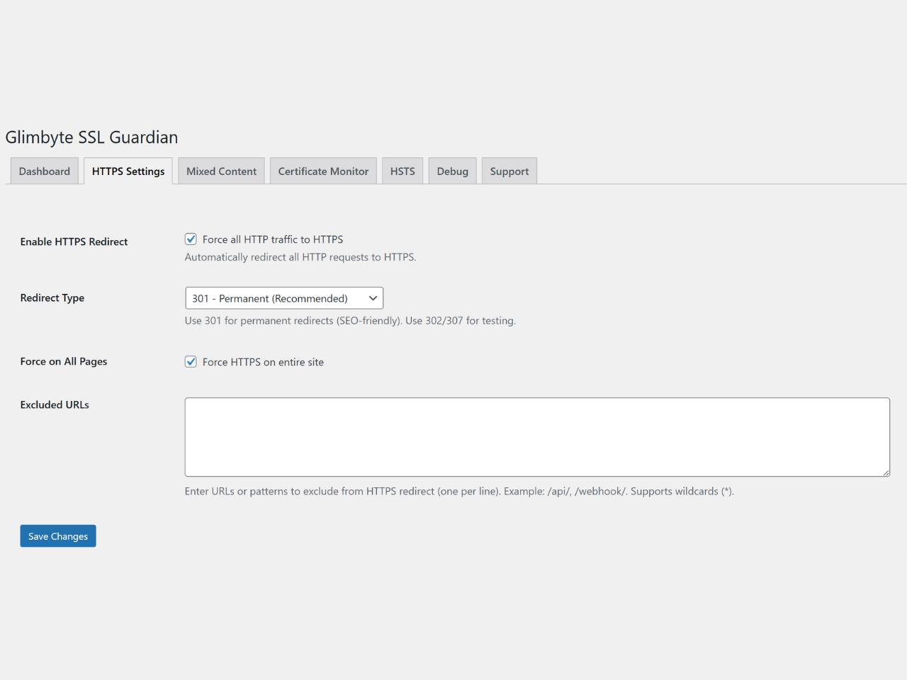Click the "Force on All Pages" row heading

coord(64,361)
